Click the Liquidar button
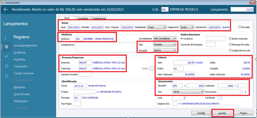The image size is (257, 118). (x=222, y=113)
